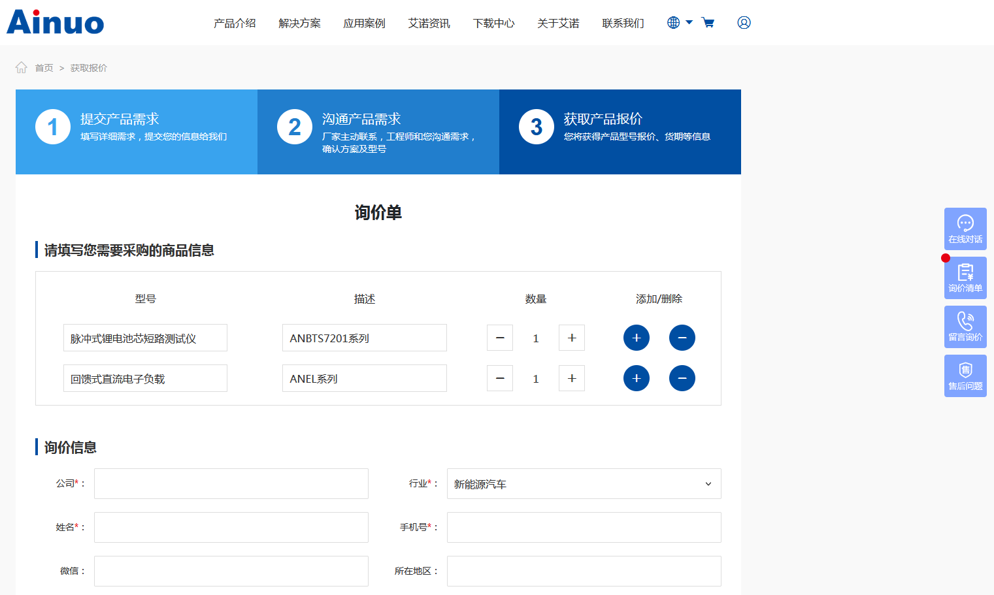The image size is (994, 595).
Task: Select step 1 提交产品需求
Action: [137, 132]
